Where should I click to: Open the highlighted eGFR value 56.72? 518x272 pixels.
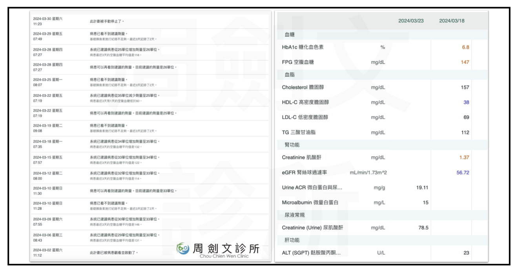[x=463, y=172]
